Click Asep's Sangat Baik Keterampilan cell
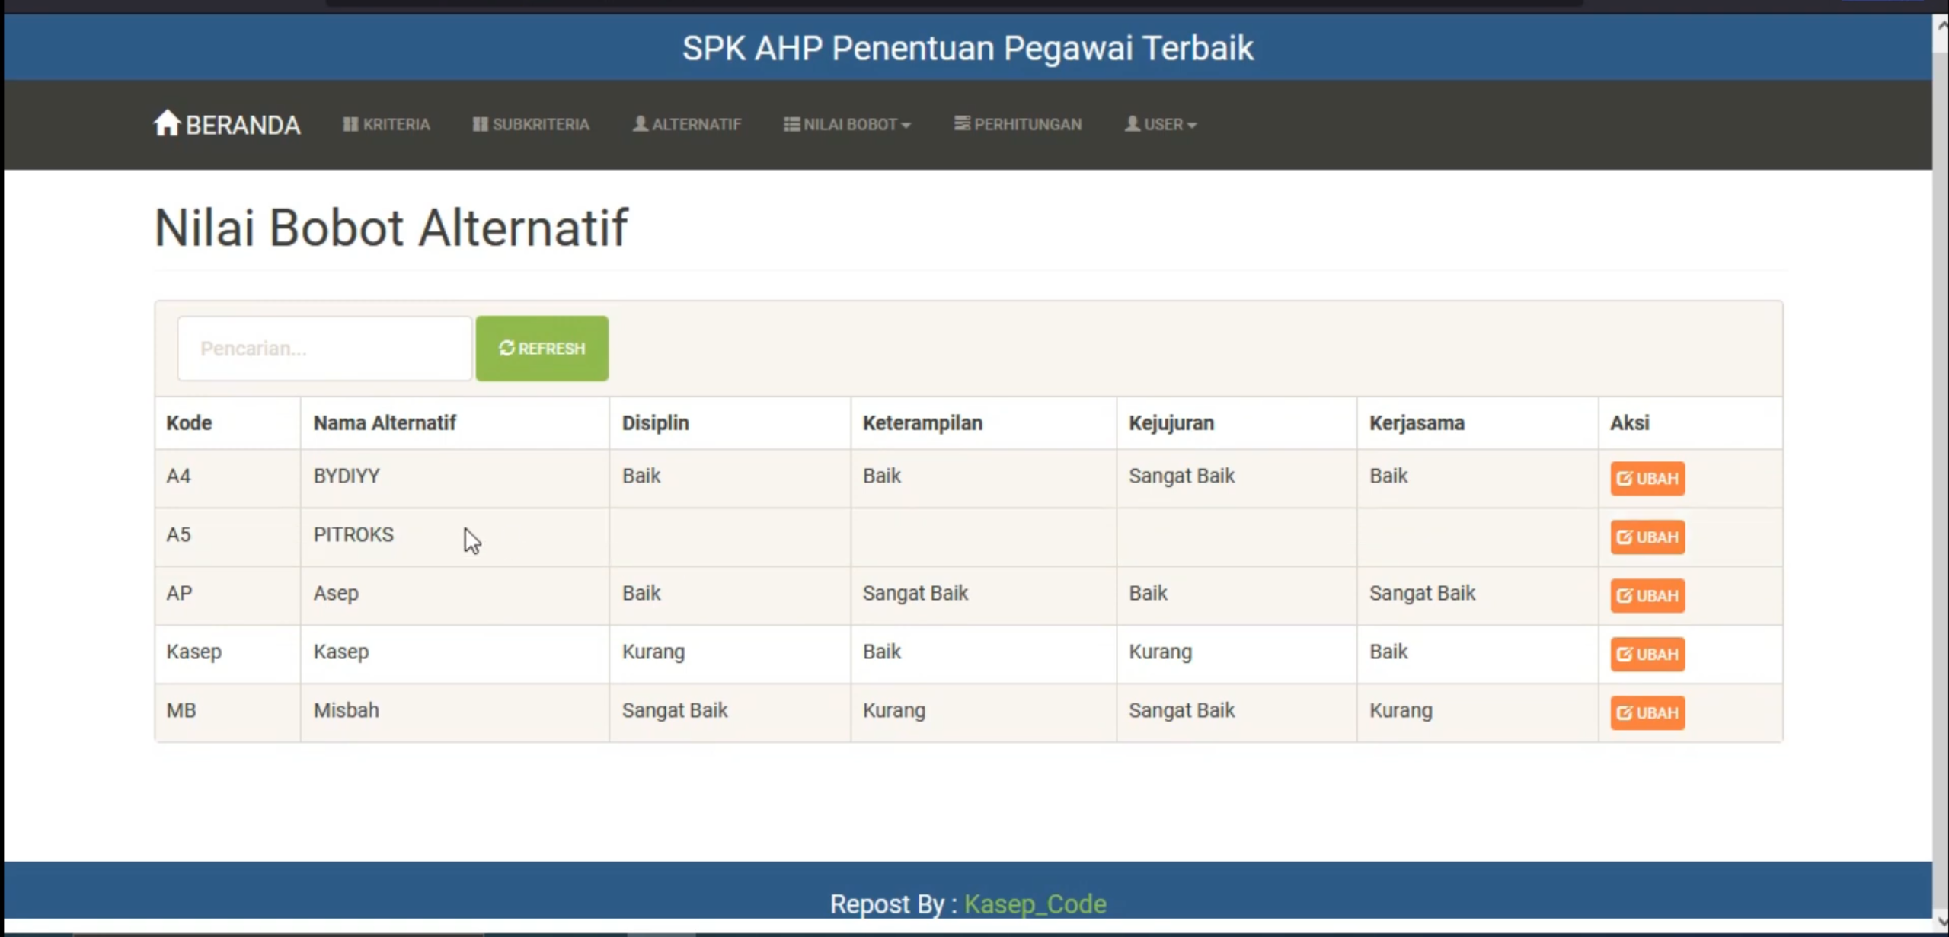Image resolution: width=1949 pixels, height=937 pixels. [983, 595]
